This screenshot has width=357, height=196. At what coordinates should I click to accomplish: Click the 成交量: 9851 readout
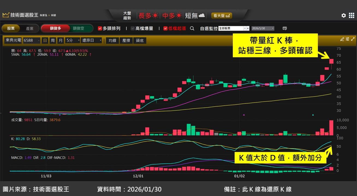coord(22,120)
